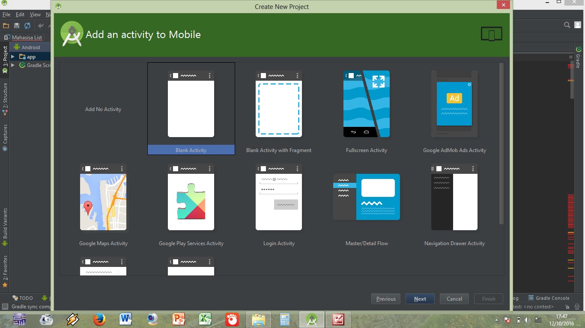The width and height of the screenshot is (585, 328).
Task: Toggle the Build Variants panel
Action: coord(5,222)
